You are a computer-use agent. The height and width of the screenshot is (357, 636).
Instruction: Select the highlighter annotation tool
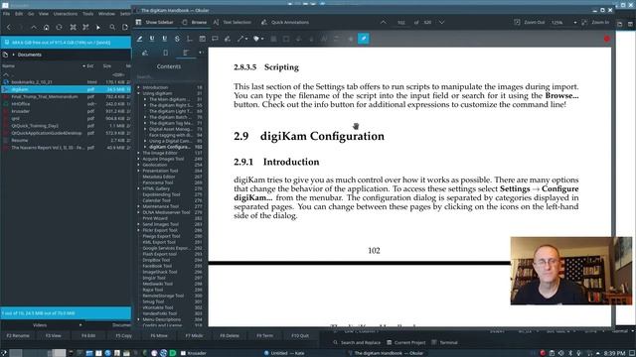[x=139, y=39]
